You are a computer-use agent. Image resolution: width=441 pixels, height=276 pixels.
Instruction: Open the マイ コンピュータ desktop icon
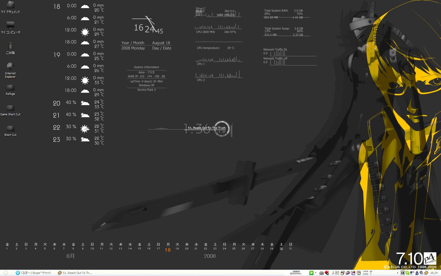[10, 28]
